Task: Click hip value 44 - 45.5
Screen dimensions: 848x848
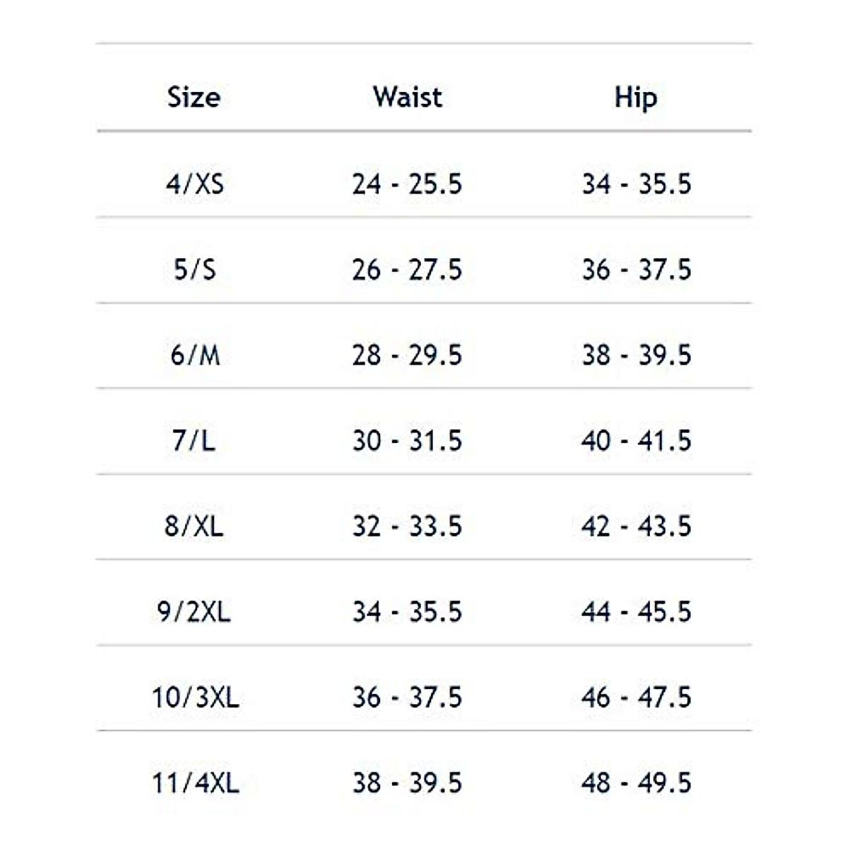Action: pos(636,611)
